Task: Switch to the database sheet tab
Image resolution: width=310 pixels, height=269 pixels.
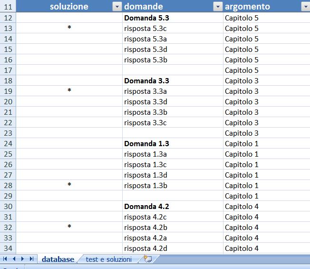Action: [x=58, y=259]
